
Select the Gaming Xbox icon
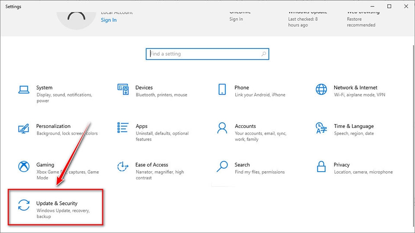coord(24,166)
